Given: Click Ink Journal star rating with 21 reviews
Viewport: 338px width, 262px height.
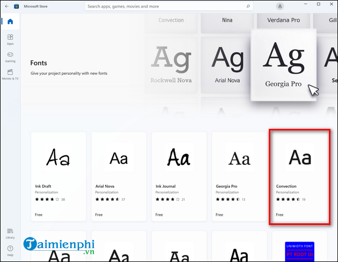Looking at the screenshot, I should click(170, 199).
